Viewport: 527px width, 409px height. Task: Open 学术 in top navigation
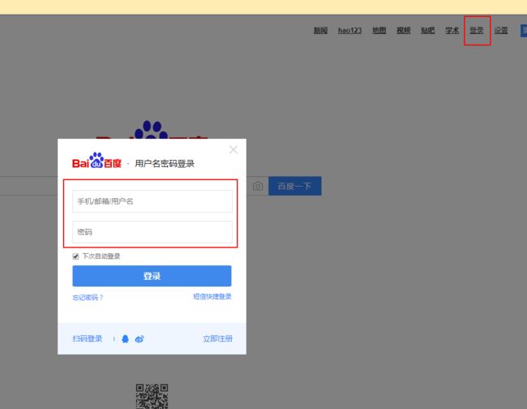point(452,31)
